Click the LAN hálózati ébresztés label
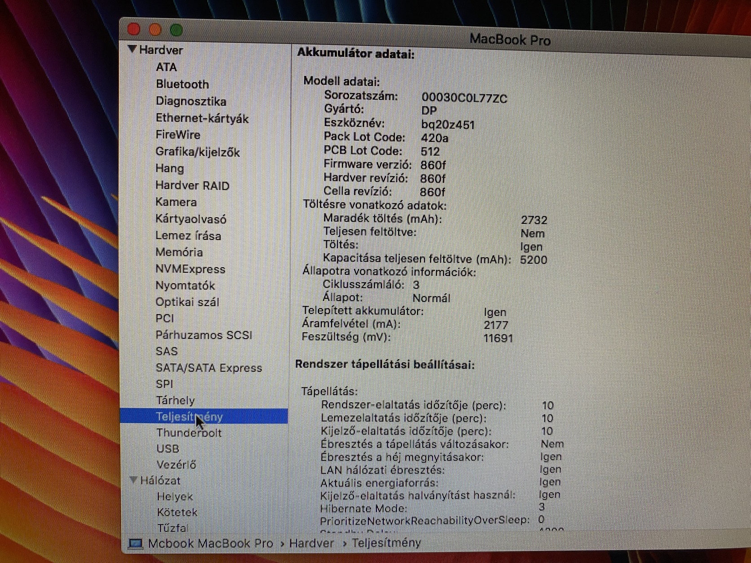The height and width of the screenshot is (563, 751). pos(382,470)
